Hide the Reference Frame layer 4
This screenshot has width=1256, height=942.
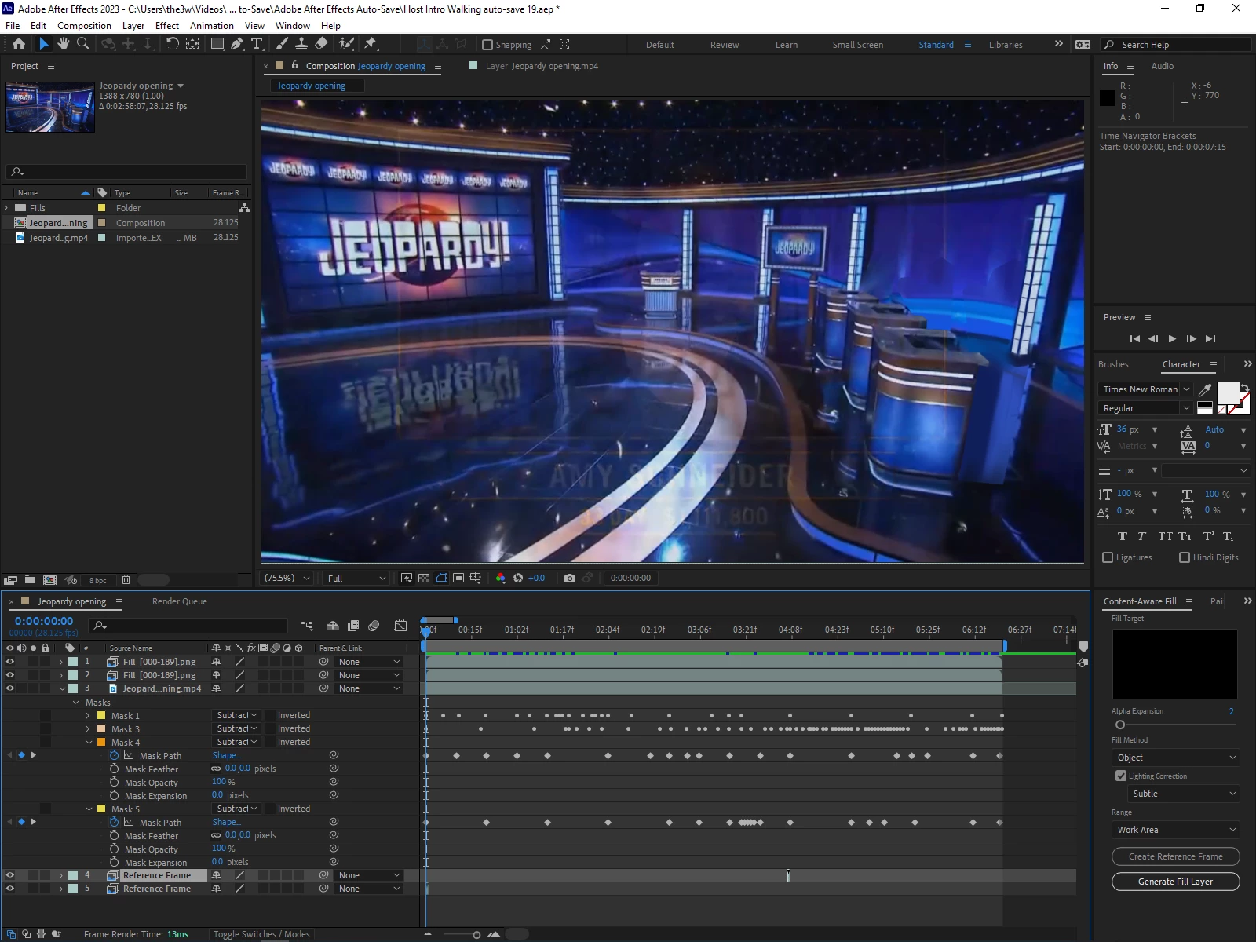click(x=10, y=875)
